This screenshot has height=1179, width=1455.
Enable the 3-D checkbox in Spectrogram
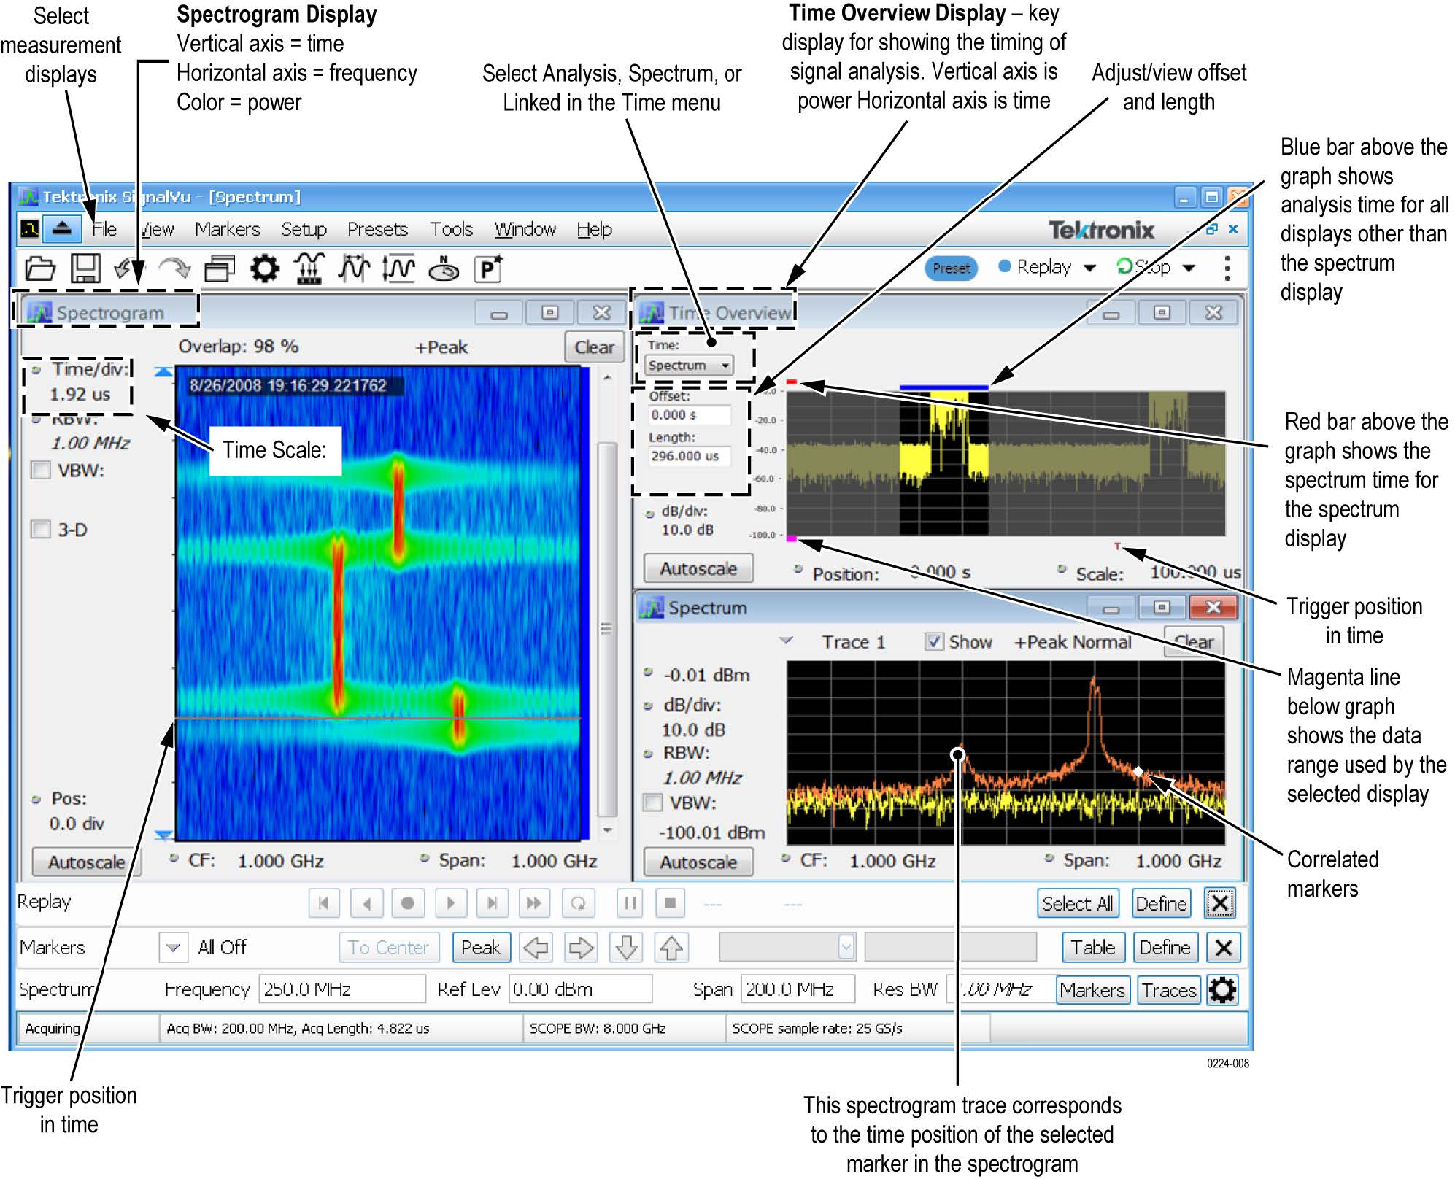[41, 529]
